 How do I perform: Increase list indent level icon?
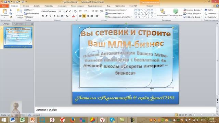pyautogui.click(x=96, y=11)
